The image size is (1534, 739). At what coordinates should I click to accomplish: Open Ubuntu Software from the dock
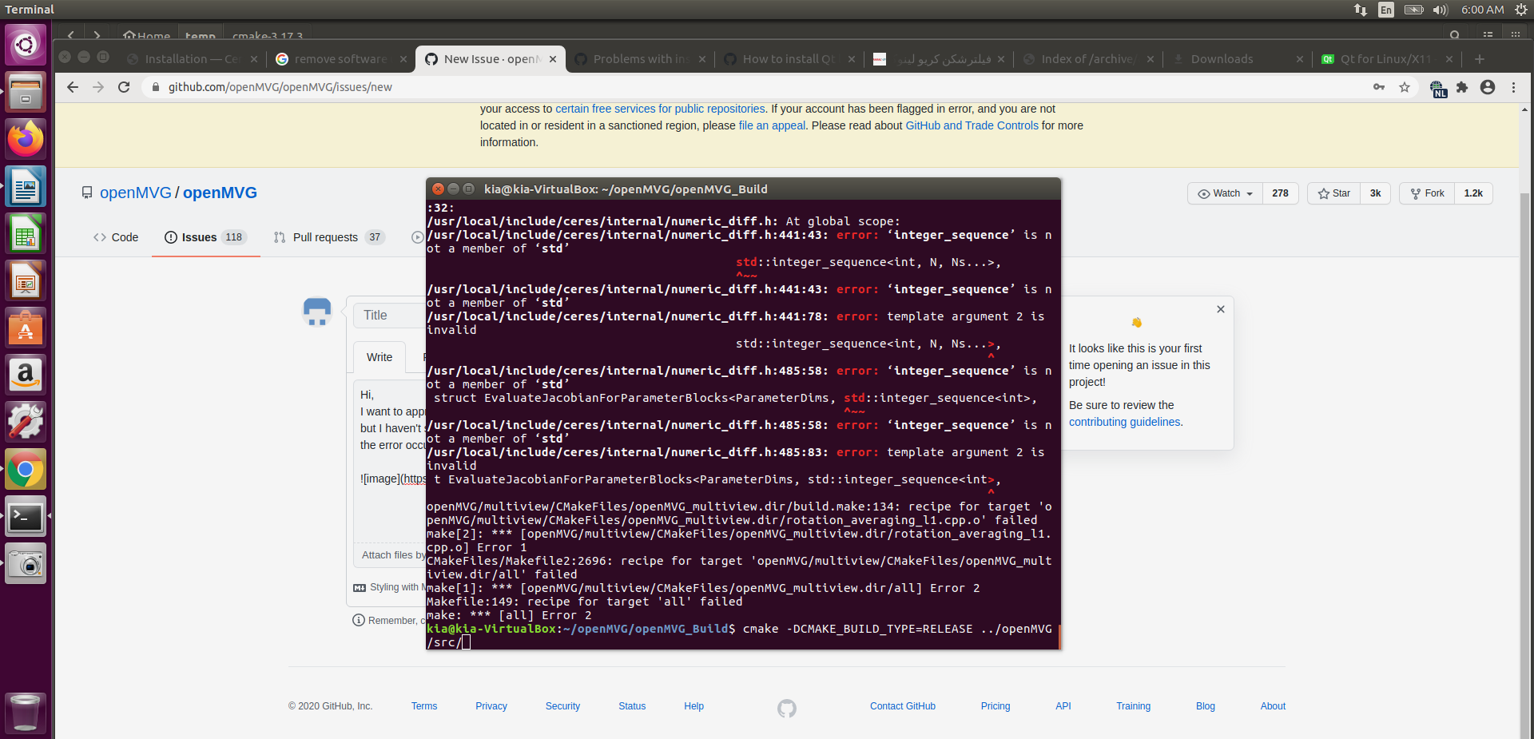point(26,328)
